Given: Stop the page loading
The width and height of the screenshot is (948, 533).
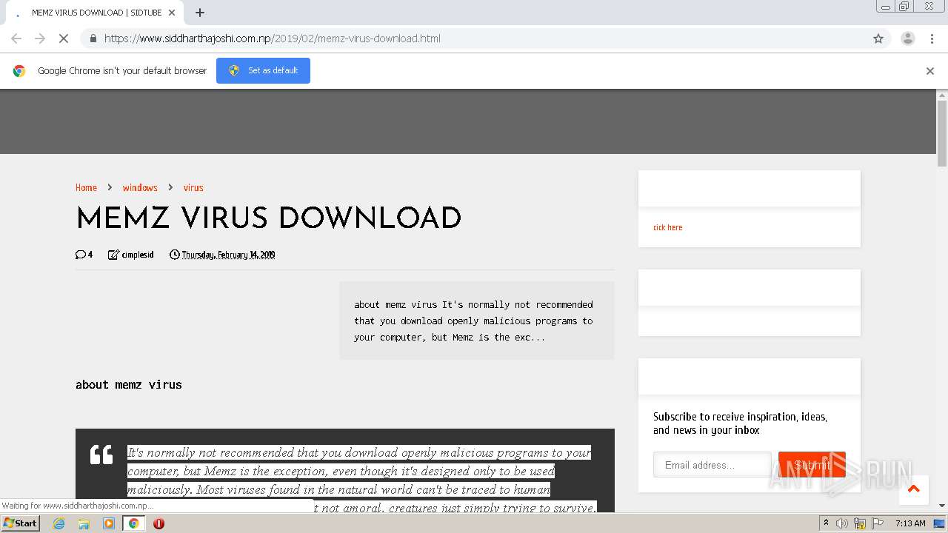Looking at the screenshot, I should pos(64,38).
